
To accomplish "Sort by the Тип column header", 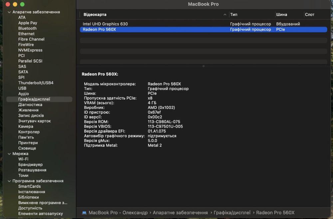I will (234, 15).
